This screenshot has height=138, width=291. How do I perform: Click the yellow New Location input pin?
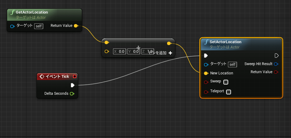click(x=206, y=73)
